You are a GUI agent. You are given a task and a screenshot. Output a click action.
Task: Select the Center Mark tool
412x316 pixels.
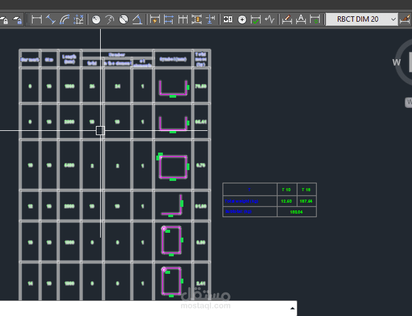[242, 20]
